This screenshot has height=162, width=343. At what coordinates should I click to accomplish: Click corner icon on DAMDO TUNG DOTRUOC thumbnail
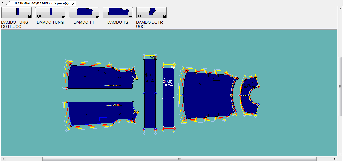[29, 16]
